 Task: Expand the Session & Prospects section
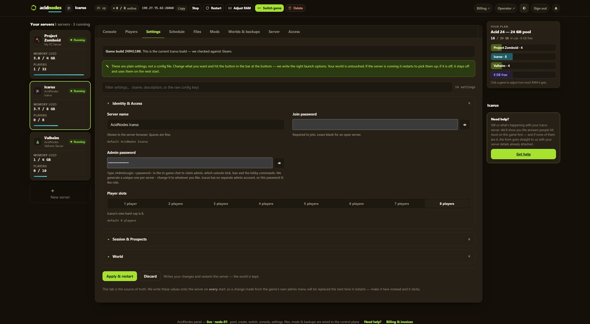288,239
